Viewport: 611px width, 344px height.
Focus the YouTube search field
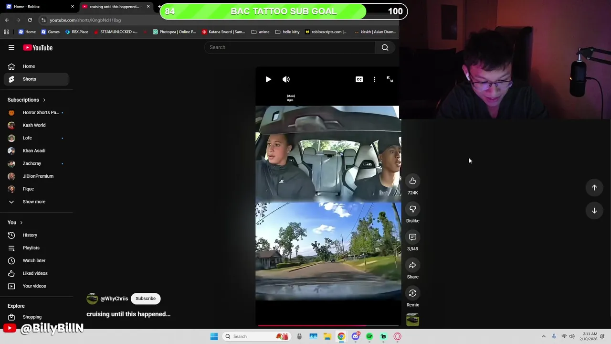click(x=290, y=47)
